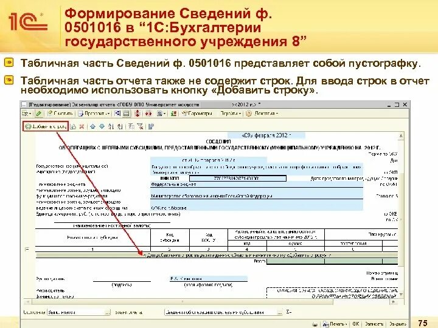The image size is (438, 328).
Task: Click table header cell «Код КОСГУ»
Action: [x=209, y=237]
